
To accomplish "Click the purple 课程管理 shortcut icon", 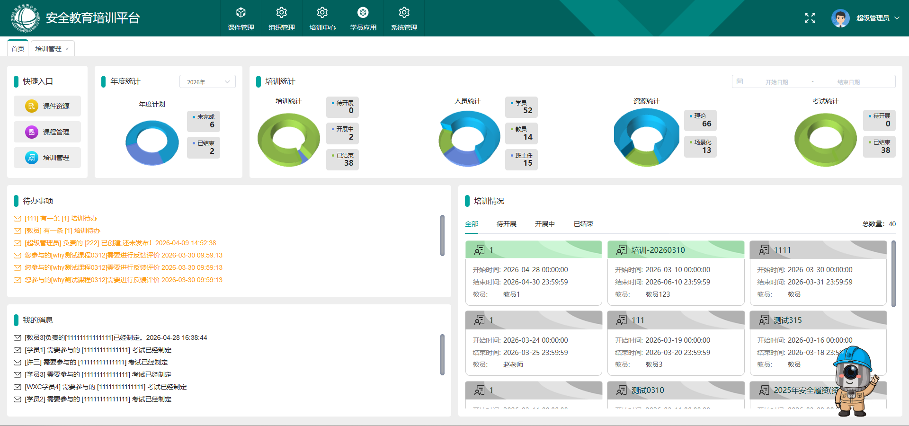I will click(x=32, y=132).
